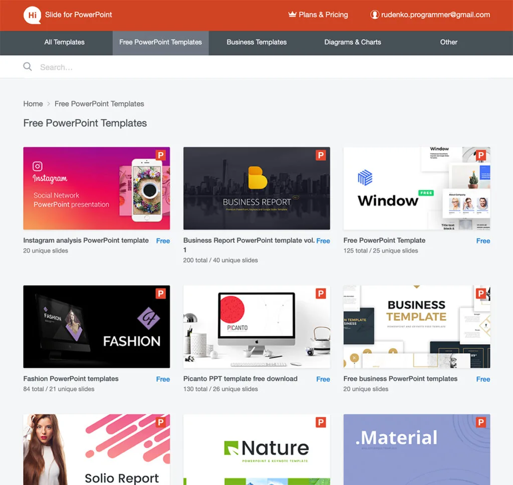The width and height of the screenshot is (513, 485).
Task: Click the magnifier search icon
Action: point(28,67)
